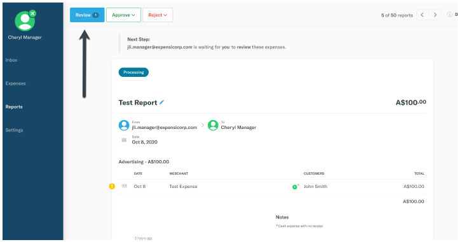Click the Next Step message text
Image resolution: width=464 pixels, height=242 pixels.
(207, 47)
